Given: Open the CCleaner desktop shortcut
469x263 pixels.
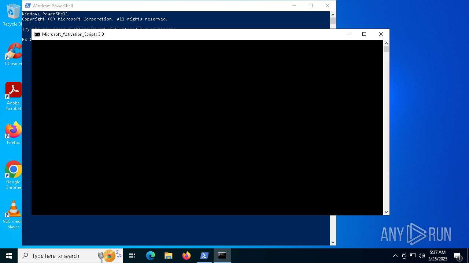Looking at the screenshot, I should point(13,54).
